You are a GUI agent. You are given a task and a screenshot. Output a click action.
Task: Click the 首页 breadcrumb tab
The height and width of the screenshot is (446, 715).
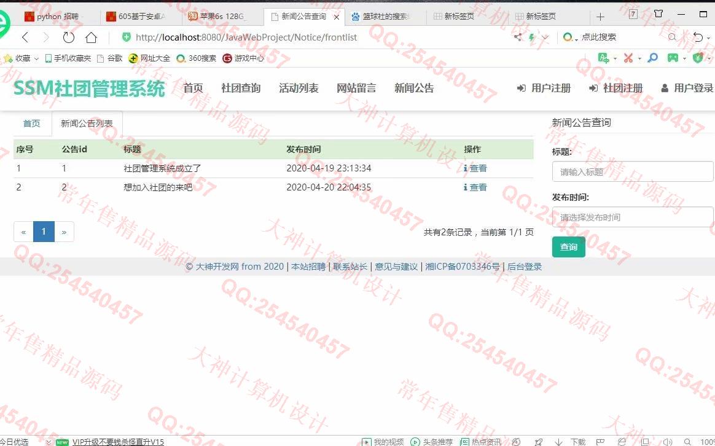click(x=32, y=123)
